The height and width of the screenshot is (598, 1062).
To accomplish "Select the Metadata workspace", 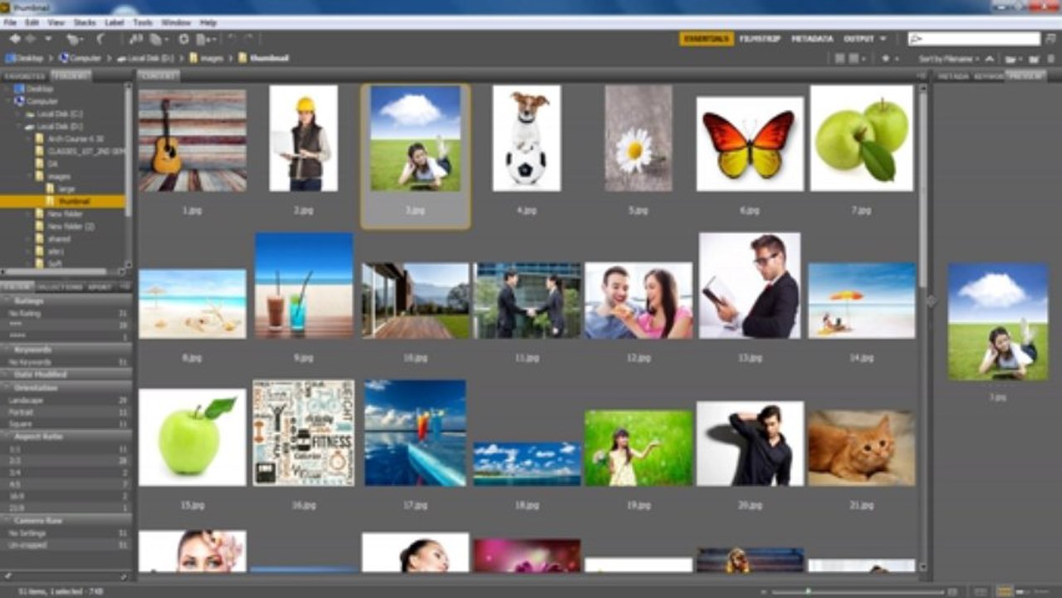I will pos(812,39).
